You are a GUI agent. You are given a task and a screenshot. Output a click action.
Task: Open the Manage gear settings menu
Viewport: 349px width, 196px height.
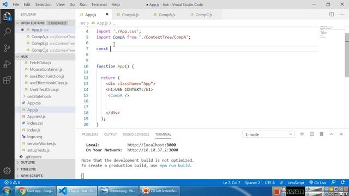point(7,170)
